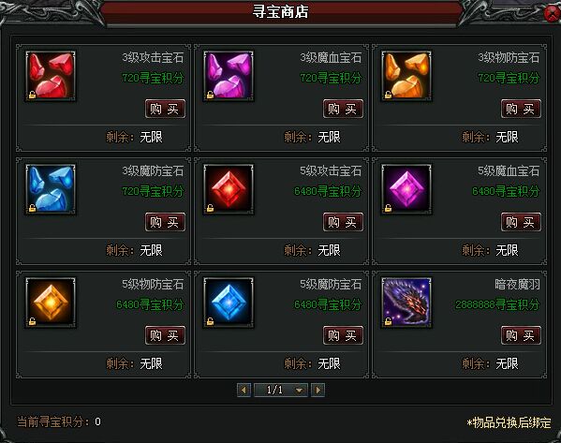This screenshot has height=443, width=561.
Task: Select the red 5级攻击宝石 diamond icon
Action: pos(229,189)
